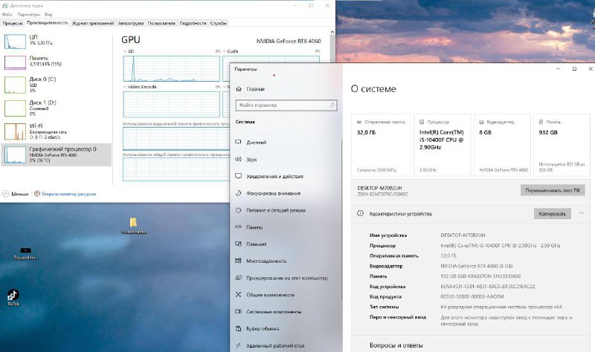Open Системные компоненты icon
This screenshot has width=595, height=352.
pos(238,311)
